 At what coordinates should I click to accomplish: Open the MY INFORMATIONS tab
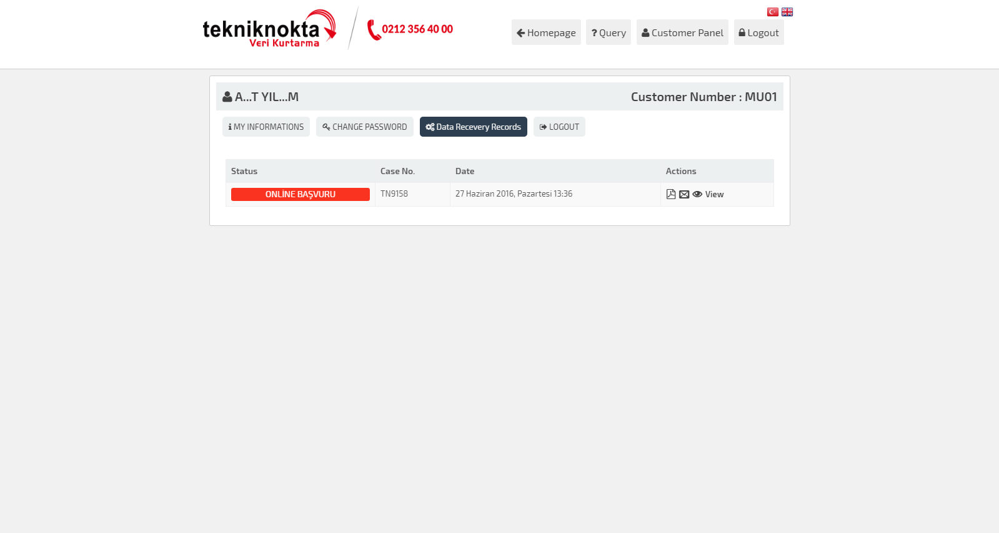266,127
